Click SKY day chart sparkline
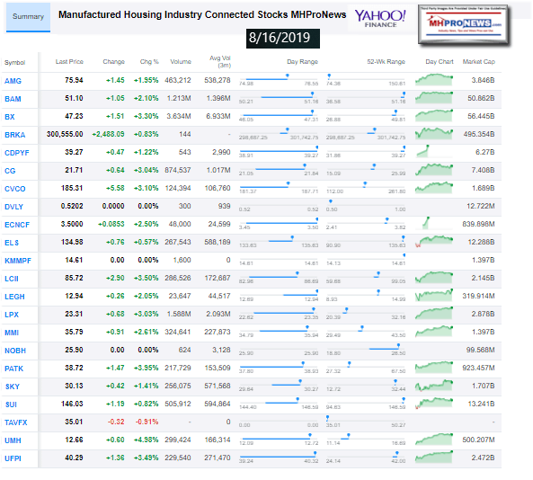The width and height of the screenshot is (533, 480). coord(434,385)
